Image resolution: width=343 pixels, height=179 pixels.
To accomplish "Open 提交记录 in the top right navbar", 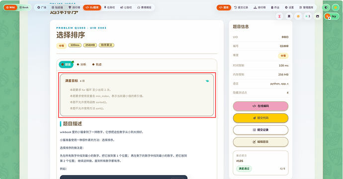I will click(241, 7).
